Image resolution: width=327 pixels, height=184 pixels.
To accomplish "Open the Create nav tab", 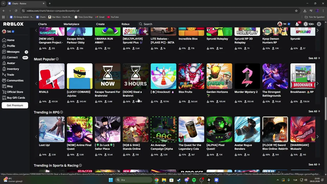I will click(100, 24).
